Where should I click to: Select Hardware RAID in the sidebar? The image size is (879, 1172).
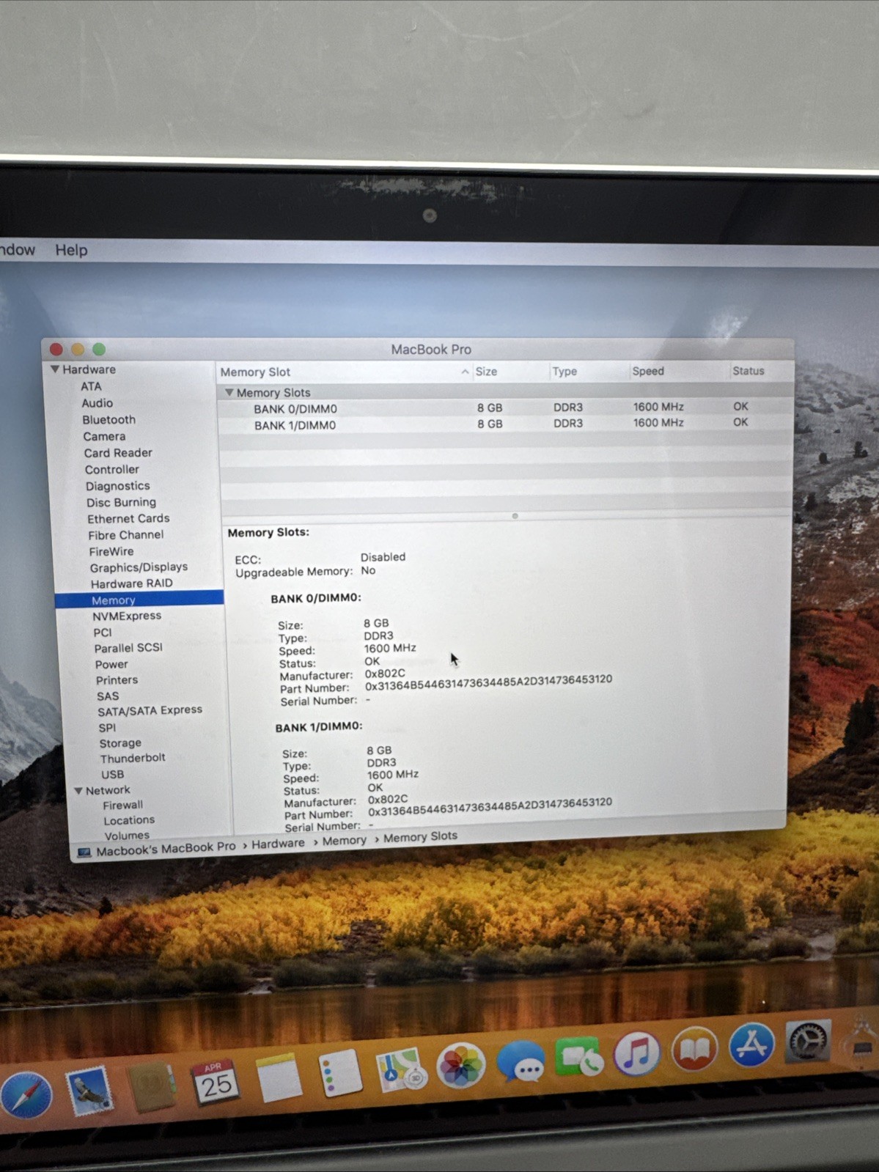click(131, 583)
